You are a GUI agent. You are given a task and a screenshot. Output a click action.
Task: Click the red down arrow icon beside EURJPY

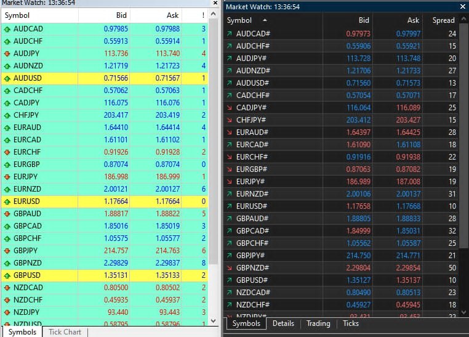coord(7,177)
